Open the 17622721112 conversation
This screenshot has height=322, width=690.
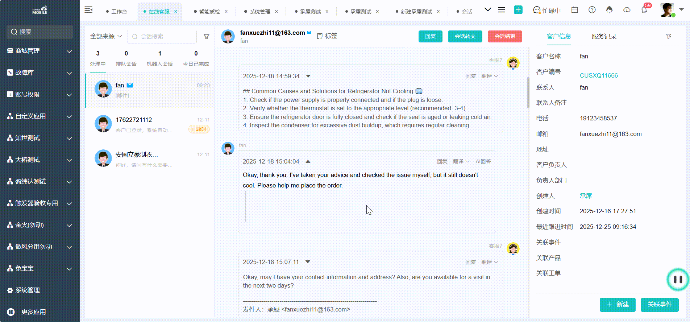coord(149,124)
